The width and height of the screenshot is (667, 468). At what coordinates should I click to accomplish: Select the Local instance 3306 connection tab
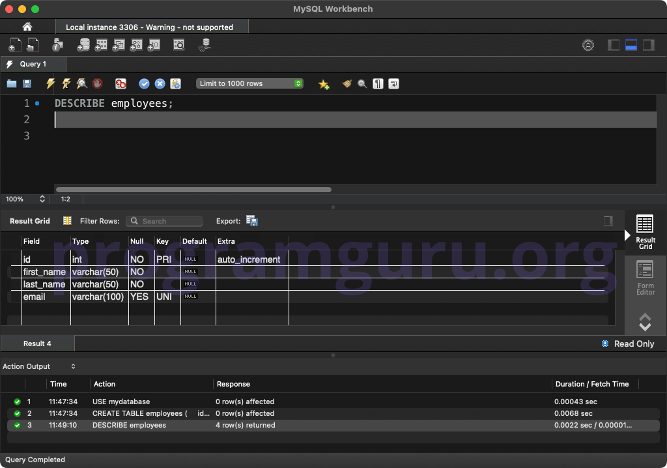pyautogui.click(x=152, y=27)
